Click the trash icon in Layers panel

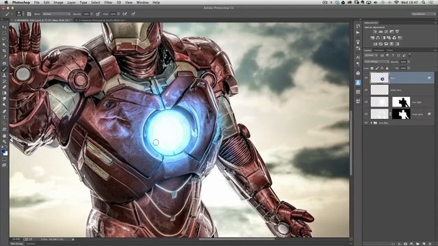(430, 244)
